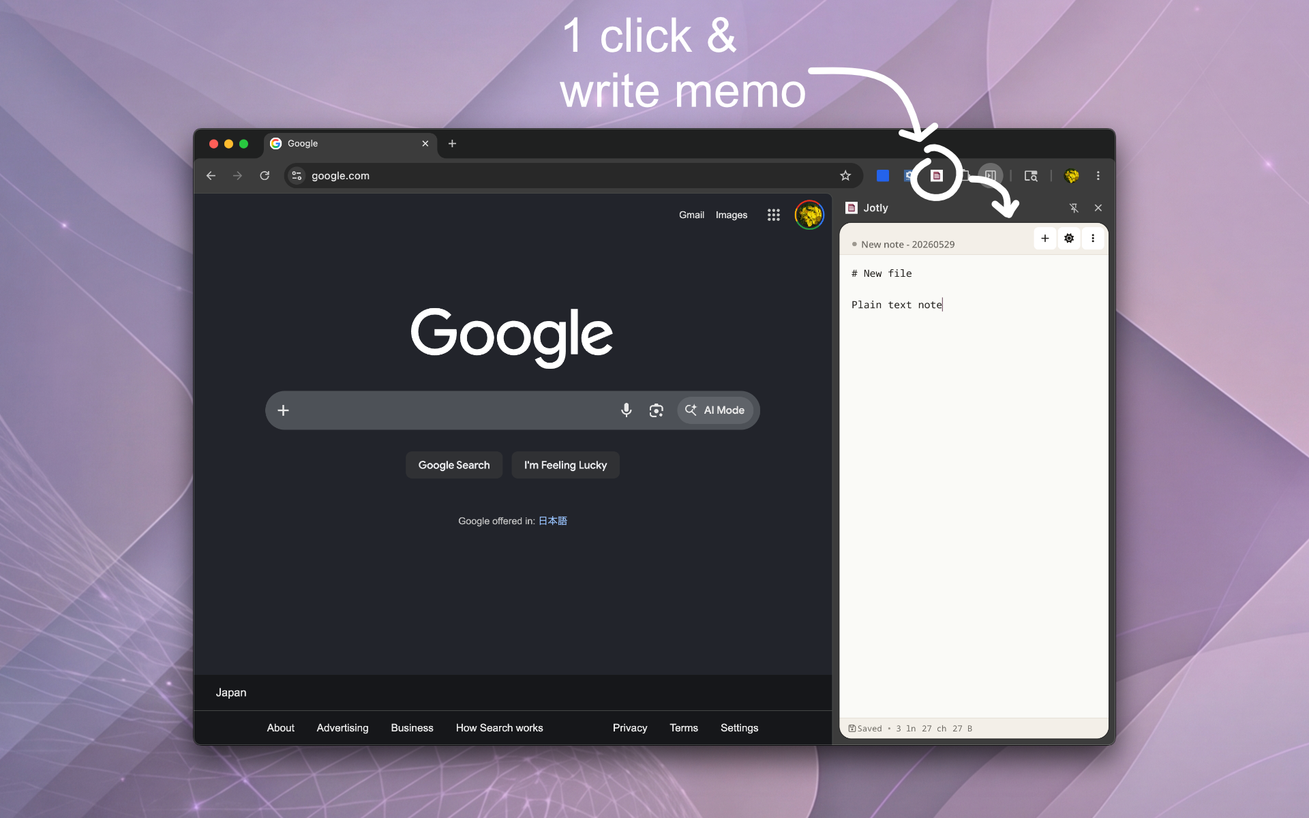Screen dimensions: 1309x818
Task: Click the plus icon in the search box
Action: [x=284, y=410]
